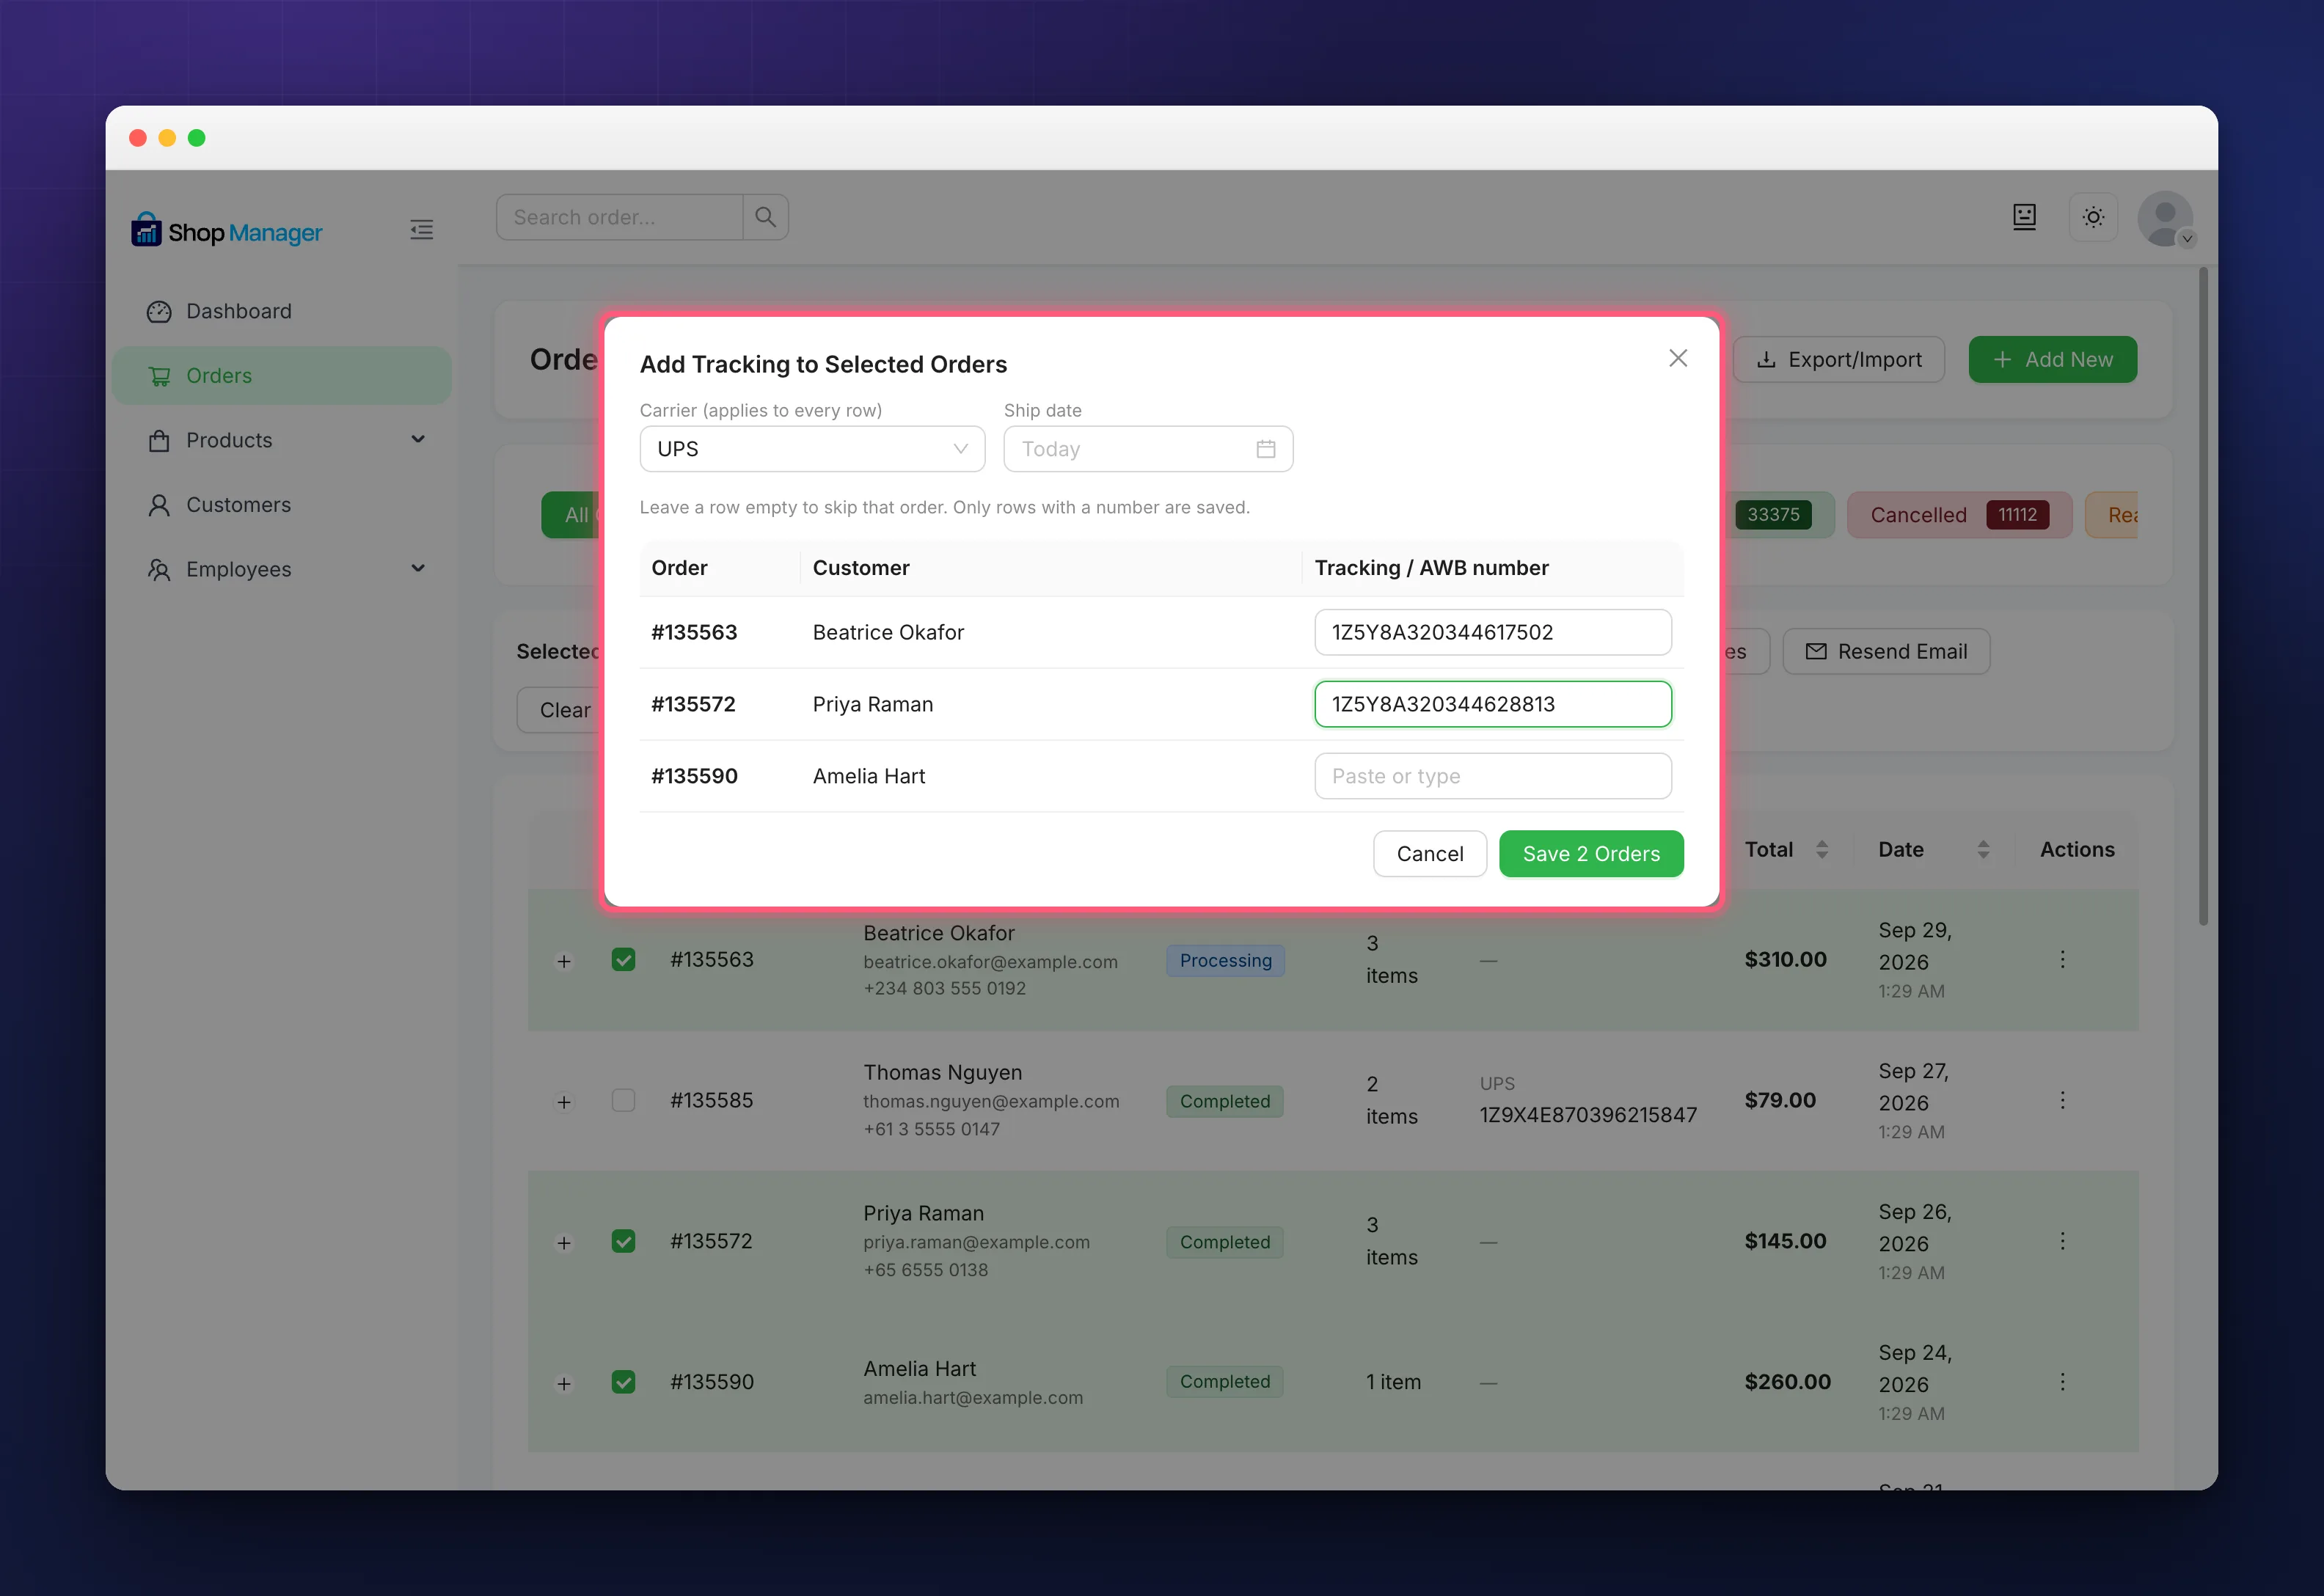Collapse the sidebar menu toggle
This screenshot has height=1596, width=2324.
coord(421,230)
